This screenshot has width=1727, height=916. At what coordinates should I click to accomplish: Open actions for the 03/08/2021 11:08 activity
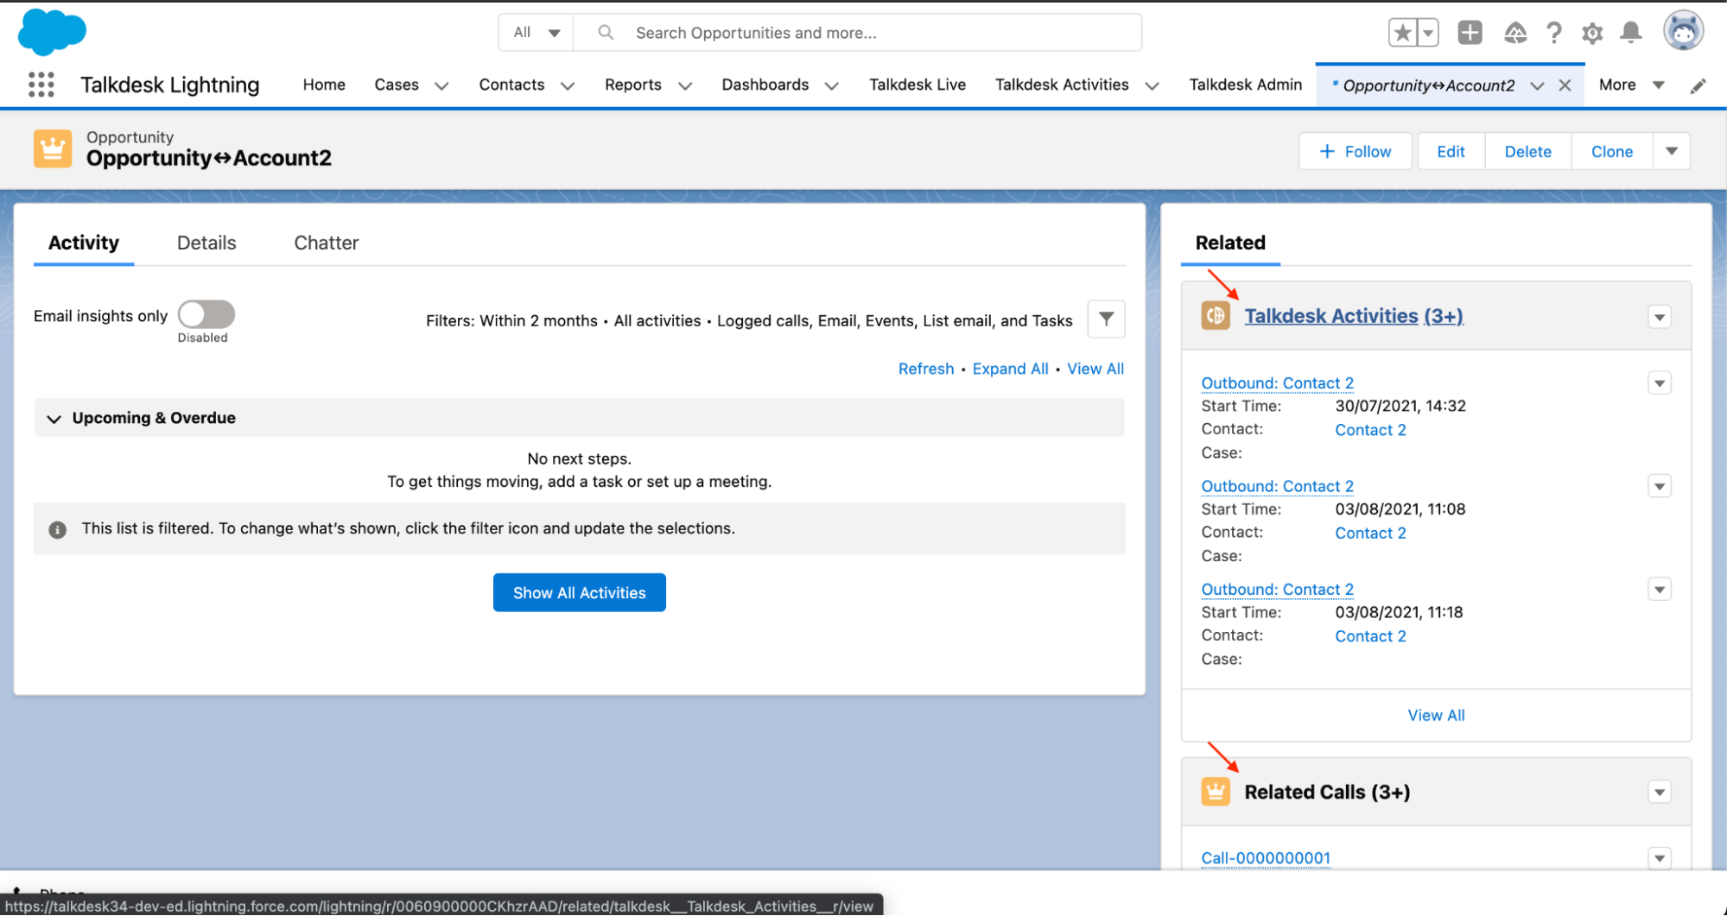tap(1660, 486)
